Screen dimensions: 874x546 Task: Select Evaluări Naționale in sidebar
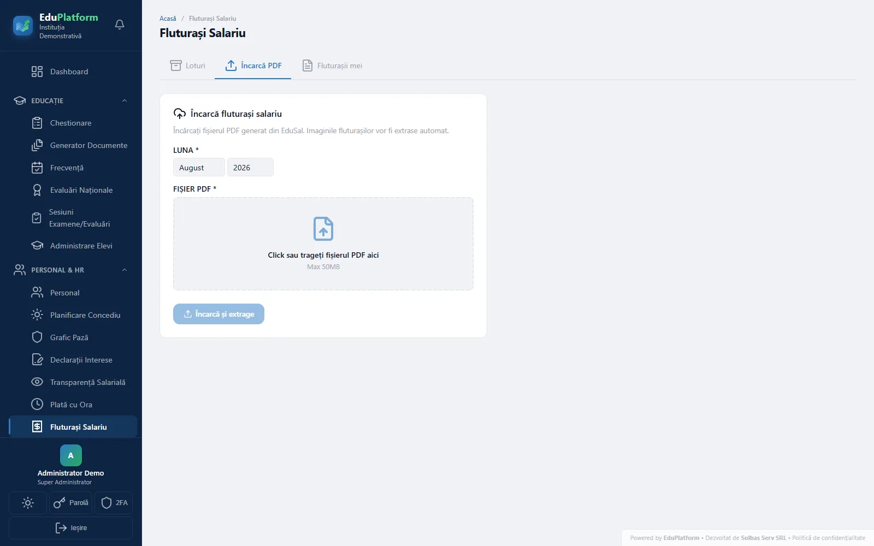tap(73, 190)
